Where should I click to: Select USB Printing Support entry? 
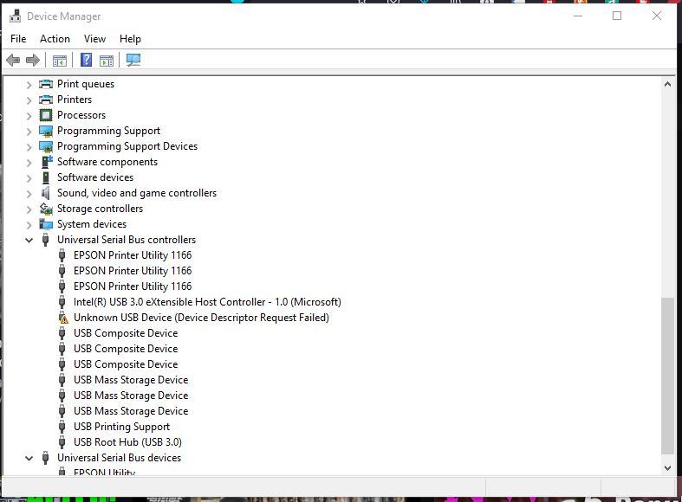click(122, 427)
